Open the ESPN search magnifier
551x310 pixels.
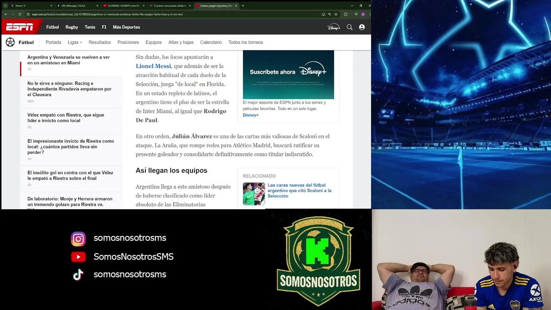click(x=350, y=27)
